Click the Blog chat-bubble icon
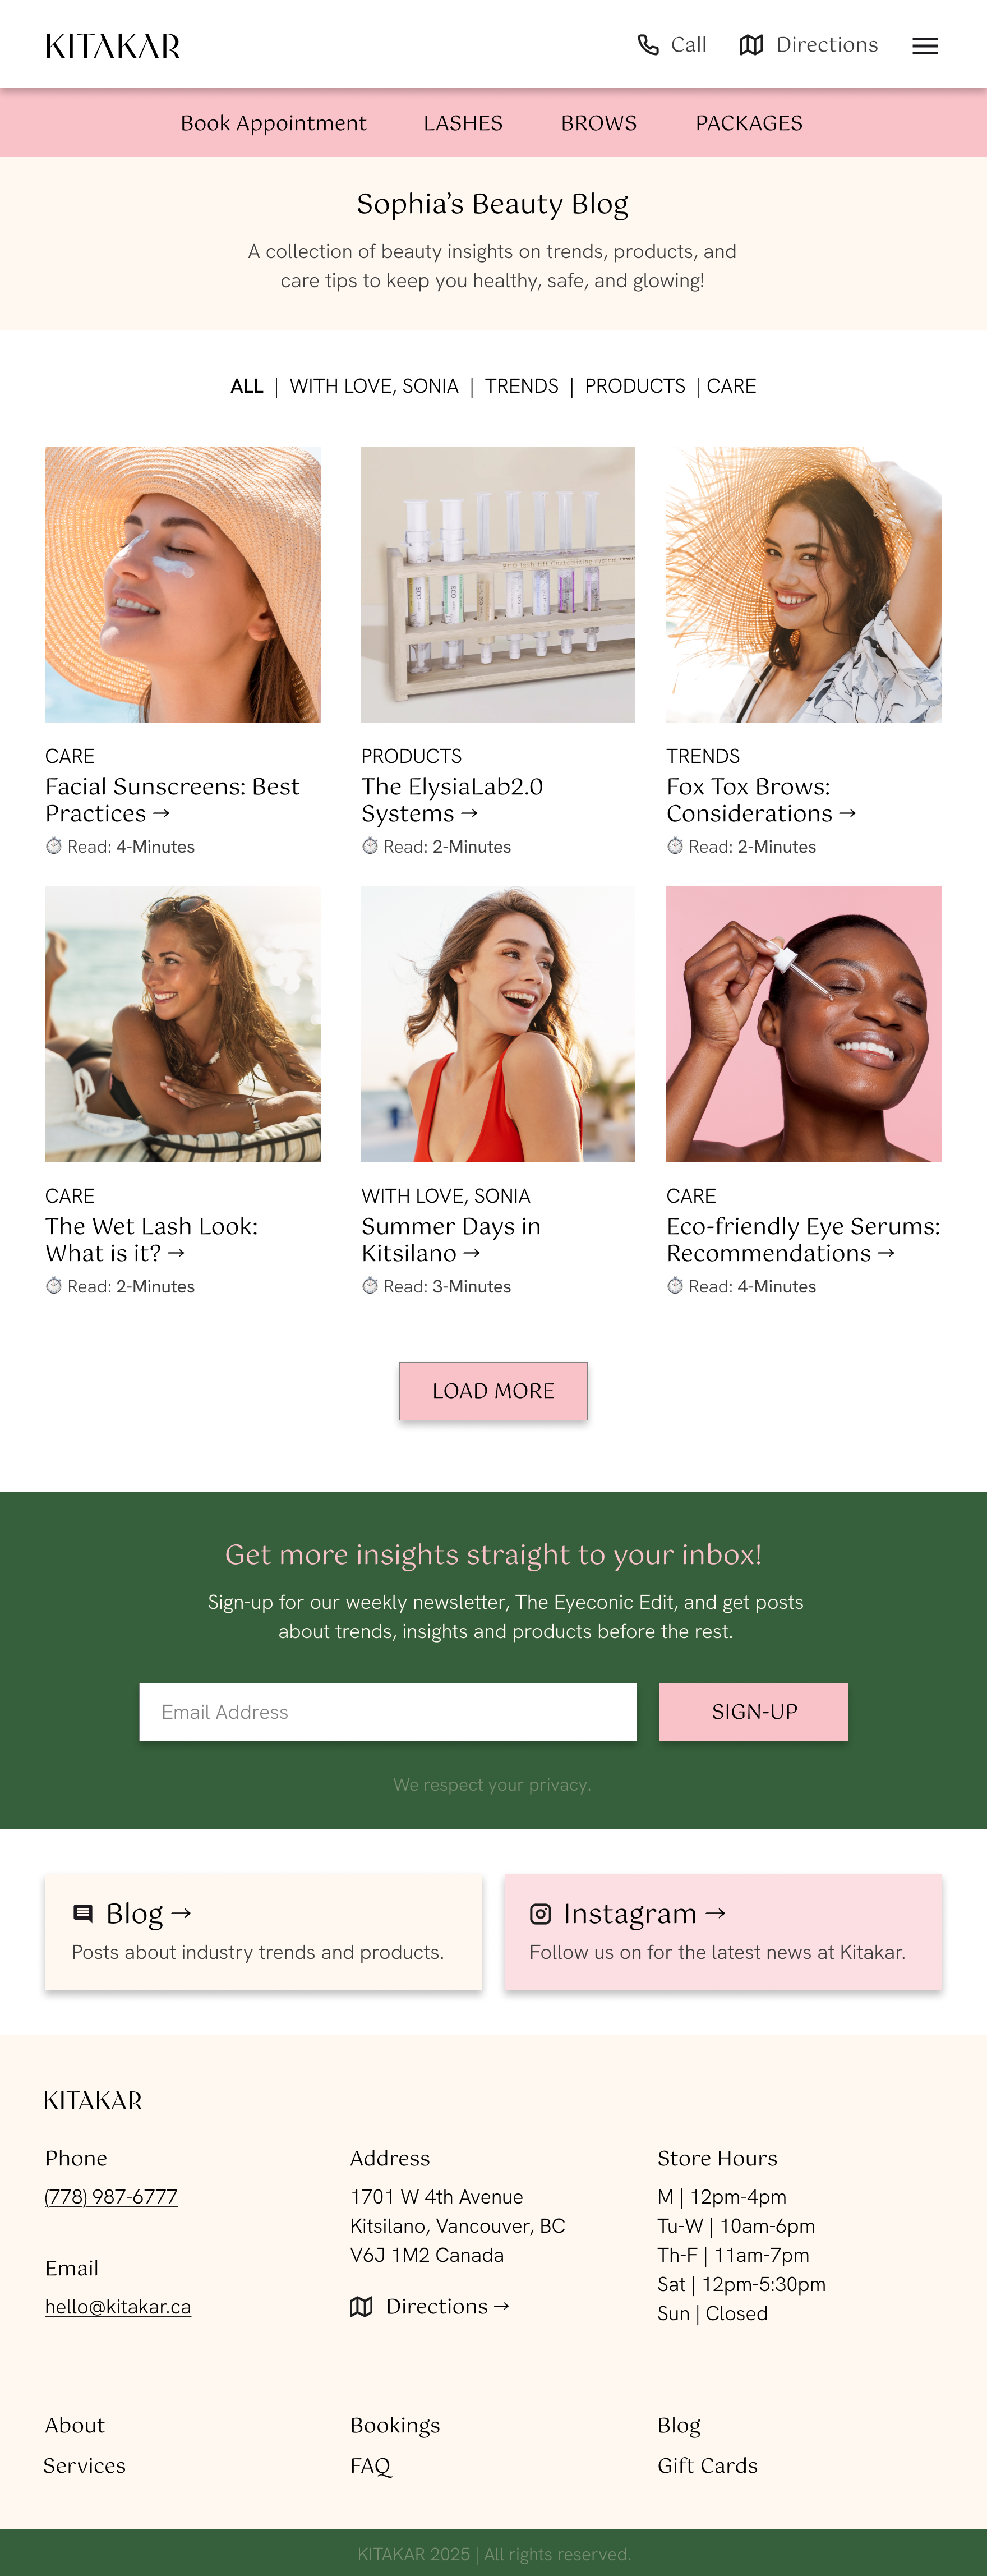This screenshot has height=2576, width=987. 83,1913
